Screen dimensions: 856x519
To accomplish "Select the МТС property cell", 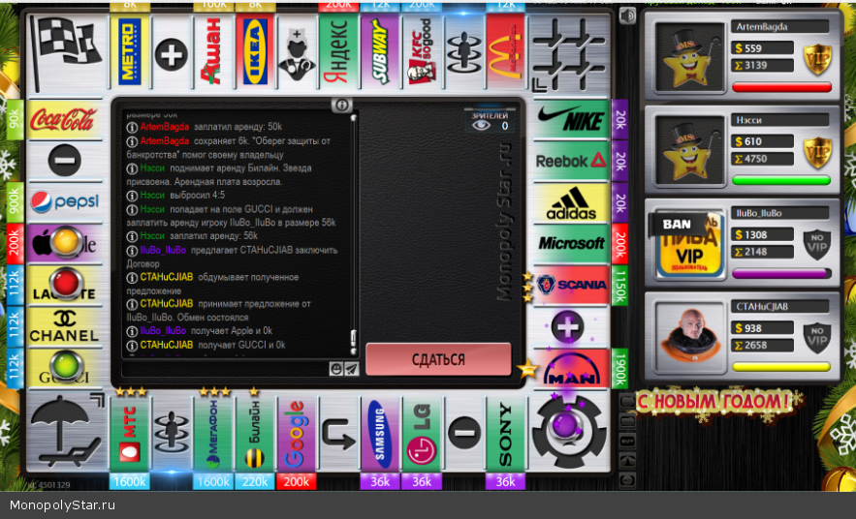I will coord(130,434).
